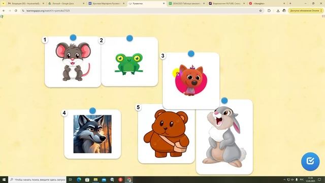
Task: Select the green frog picture card
Action: point(129,62)
